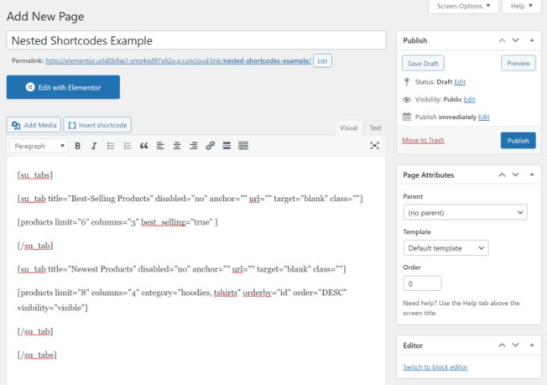Screen dimensions: 547x385
Task: Move Page Attributes box up
Action: (502, 175)
